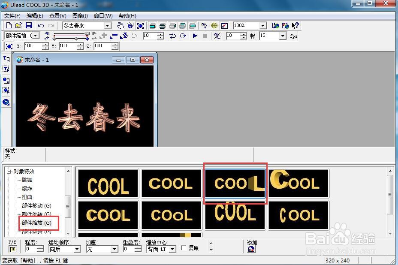Select 部件移动 (G) in effects tree
Viewport: 398px width, 265px height.
point(36,205)
